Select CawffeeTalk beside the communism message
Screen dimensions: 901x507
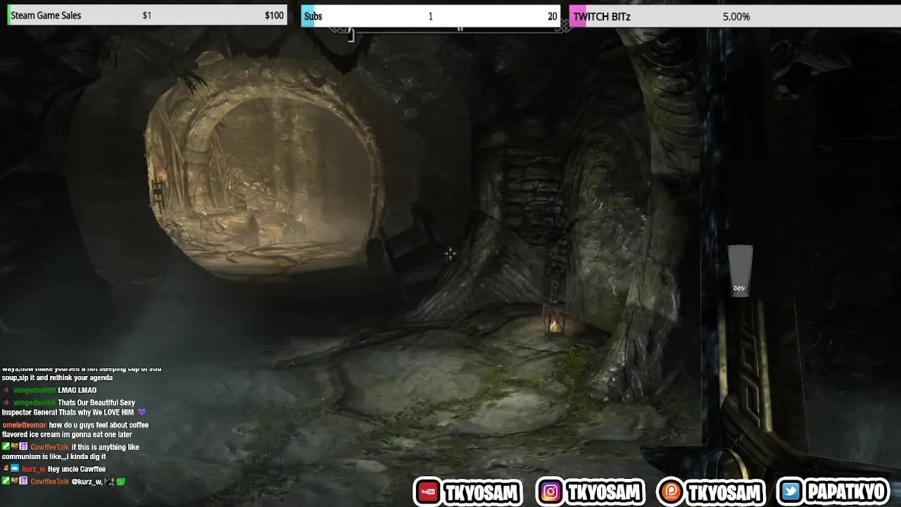50,447
